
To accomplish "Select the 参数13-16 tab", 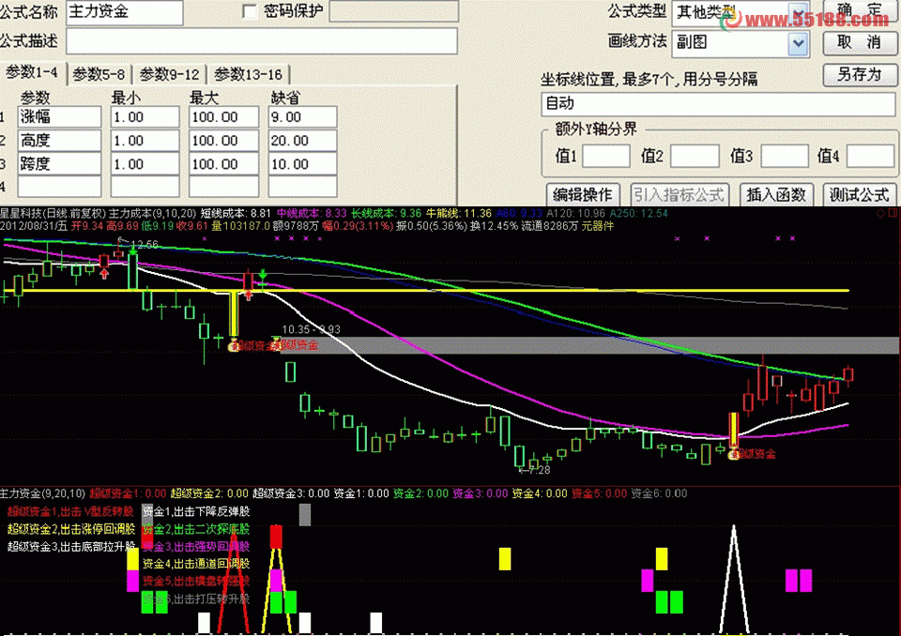I will pos(248,74).
